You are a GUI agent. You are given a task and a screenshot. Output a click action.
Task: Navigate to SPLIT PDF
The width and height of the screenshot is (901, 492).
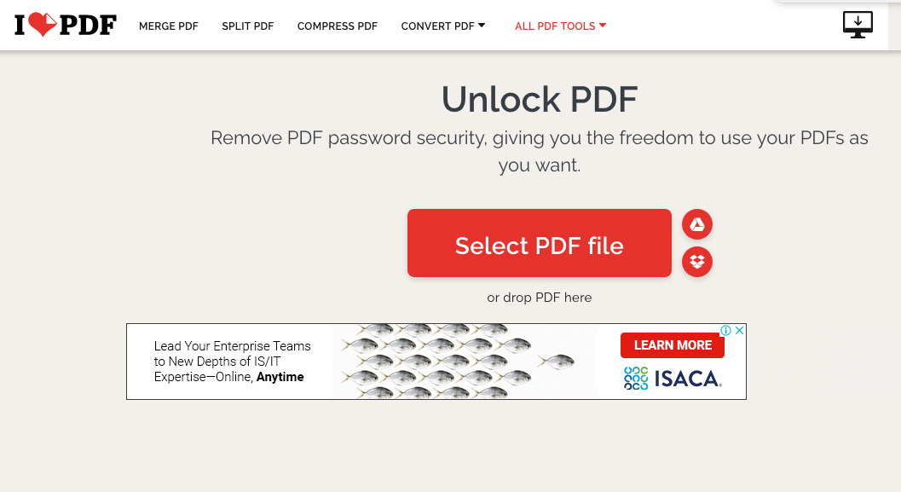[x=247, y=26]
